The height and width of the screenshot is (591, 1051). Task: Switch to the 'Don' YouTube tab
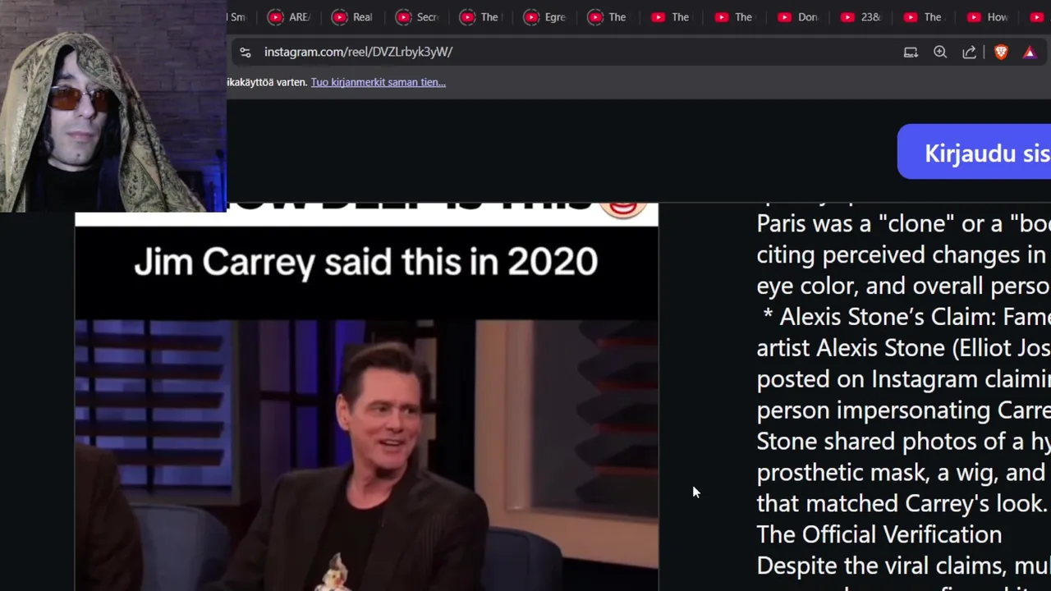798,17
